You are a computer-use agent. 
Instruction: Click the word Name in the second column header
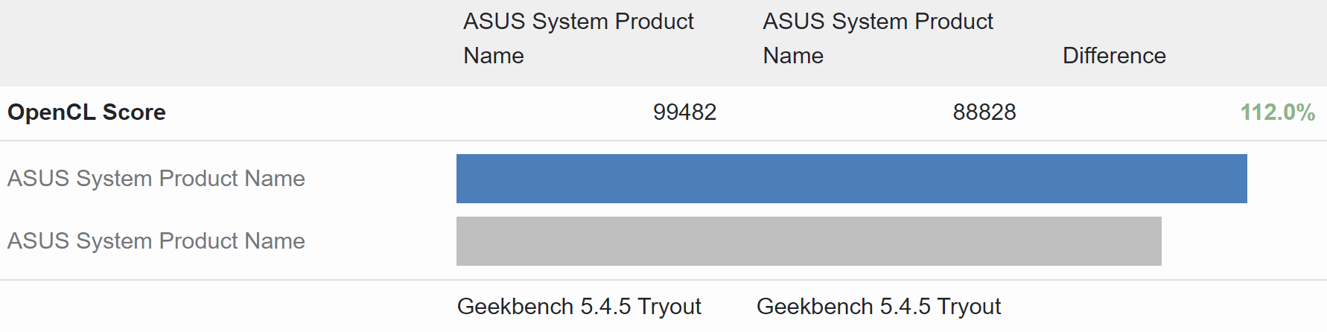tap(793, 56)
